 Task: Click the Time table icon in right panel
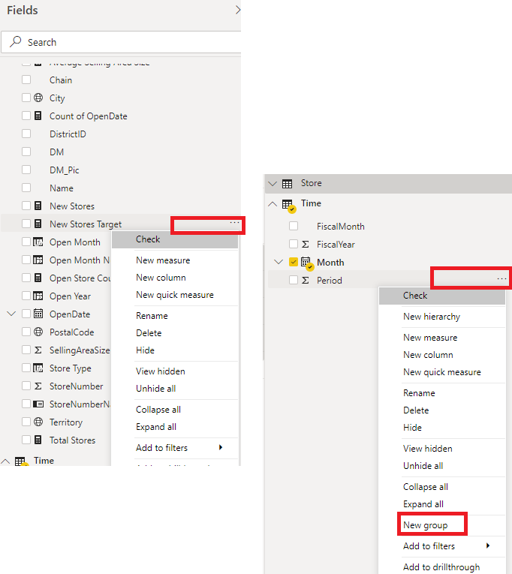coord(288,206)
